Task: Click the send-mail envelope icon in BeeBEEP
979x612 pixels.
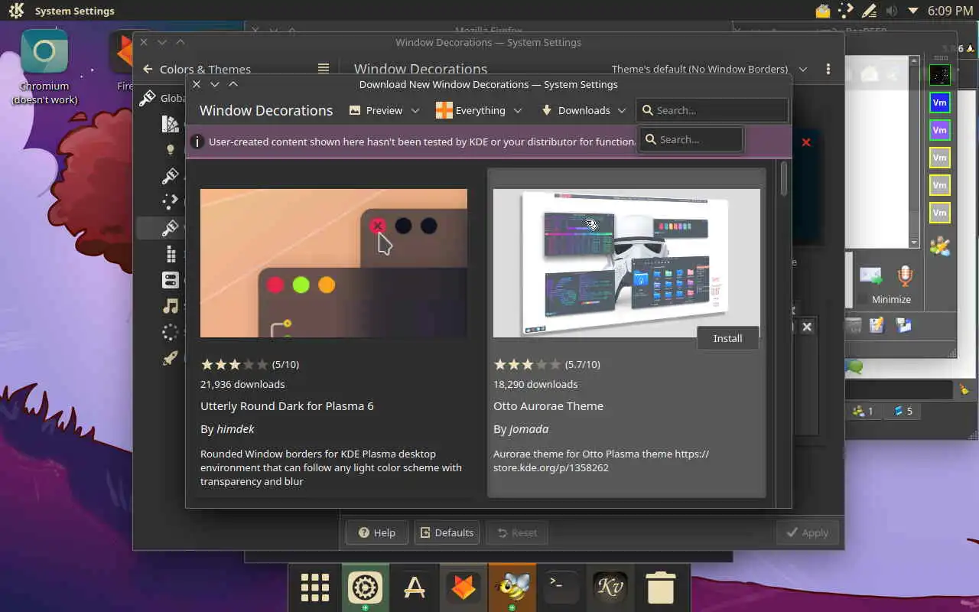Action: pyautogui.click(x=870, y=275)
